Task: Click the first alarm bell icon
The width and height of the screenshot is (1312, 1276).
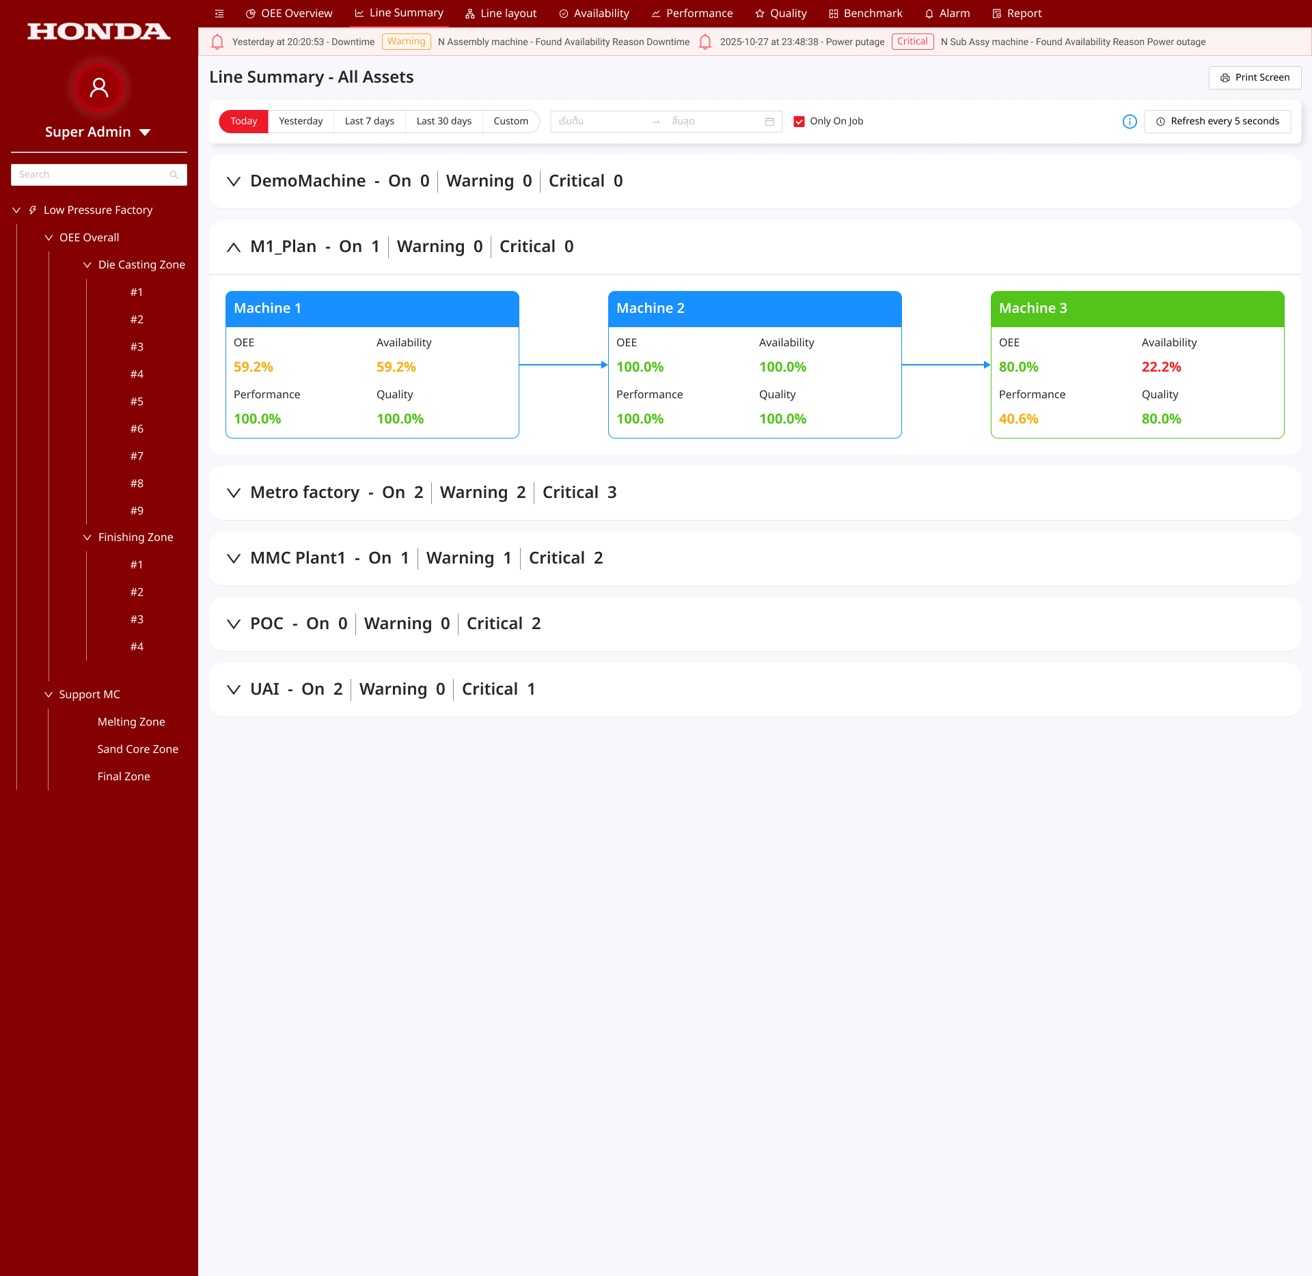Action: coord(217,42)
